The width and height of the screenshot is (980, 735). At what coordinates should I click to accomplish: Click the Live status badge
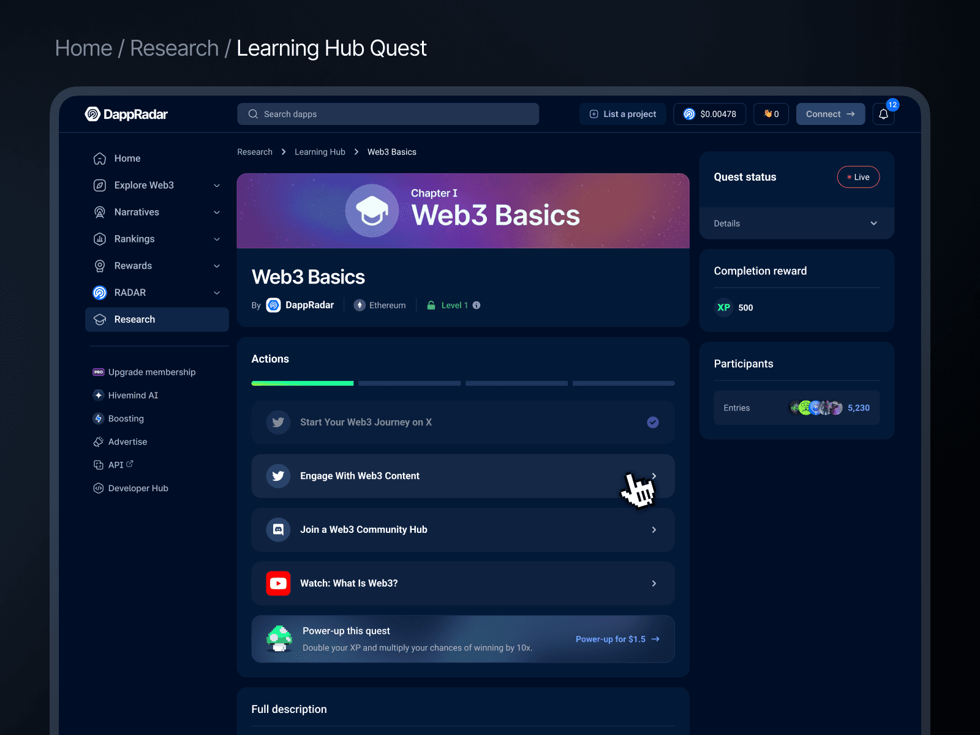pos(858,177)
